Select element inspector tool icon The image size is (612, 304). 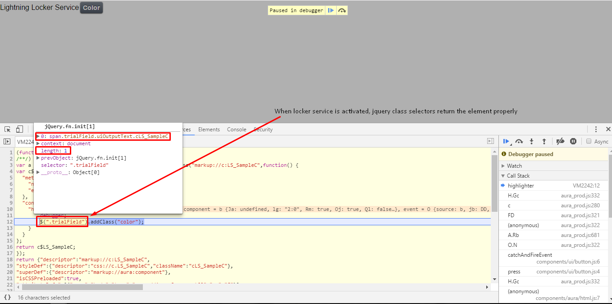8,130
